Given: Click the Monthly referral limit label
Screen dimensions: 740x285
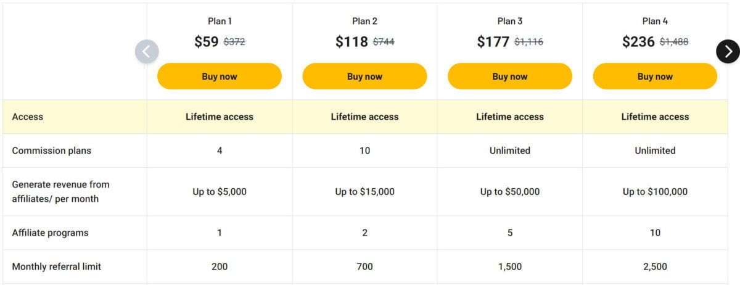Looking at the screenshot, I should coord(56,266).
